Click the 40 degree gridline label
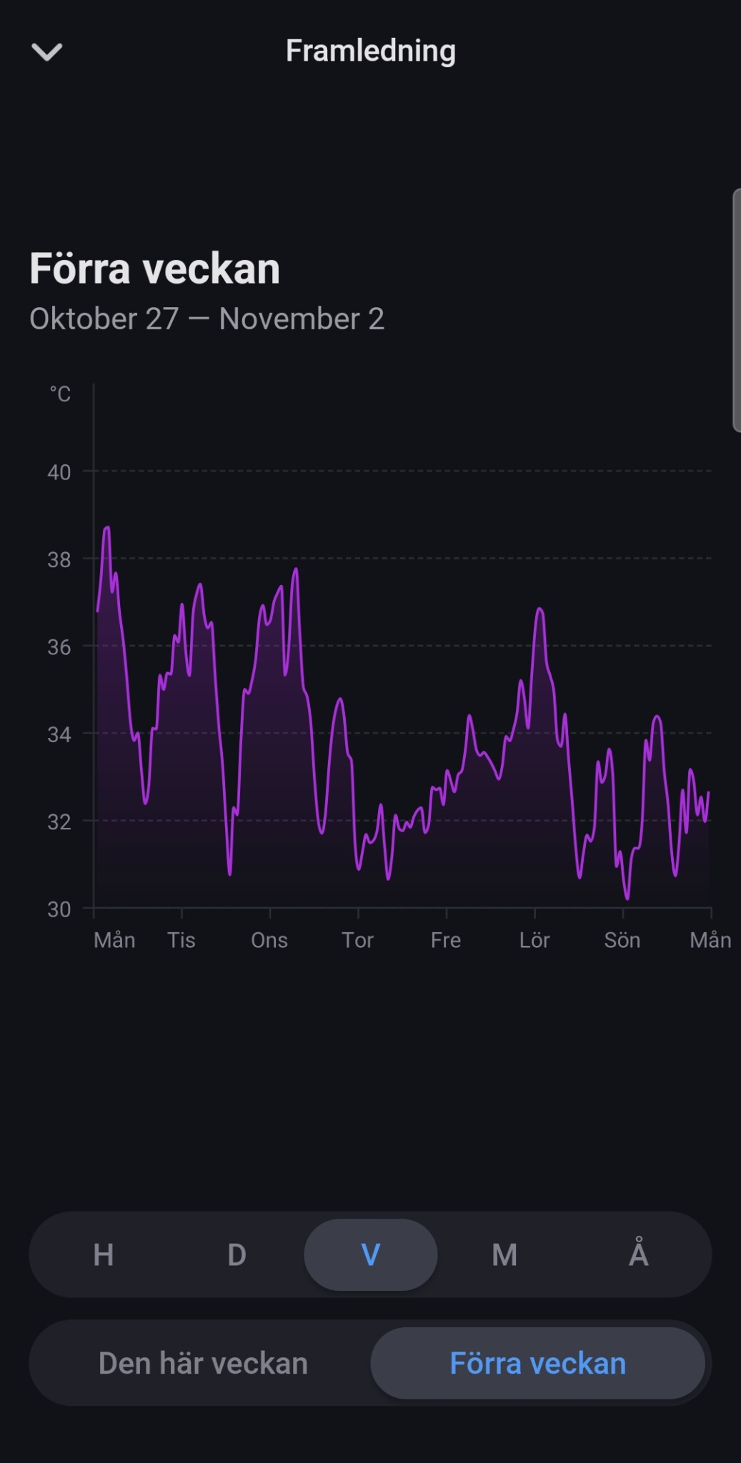The image size is (741, 1463). [x=59, y=472]
